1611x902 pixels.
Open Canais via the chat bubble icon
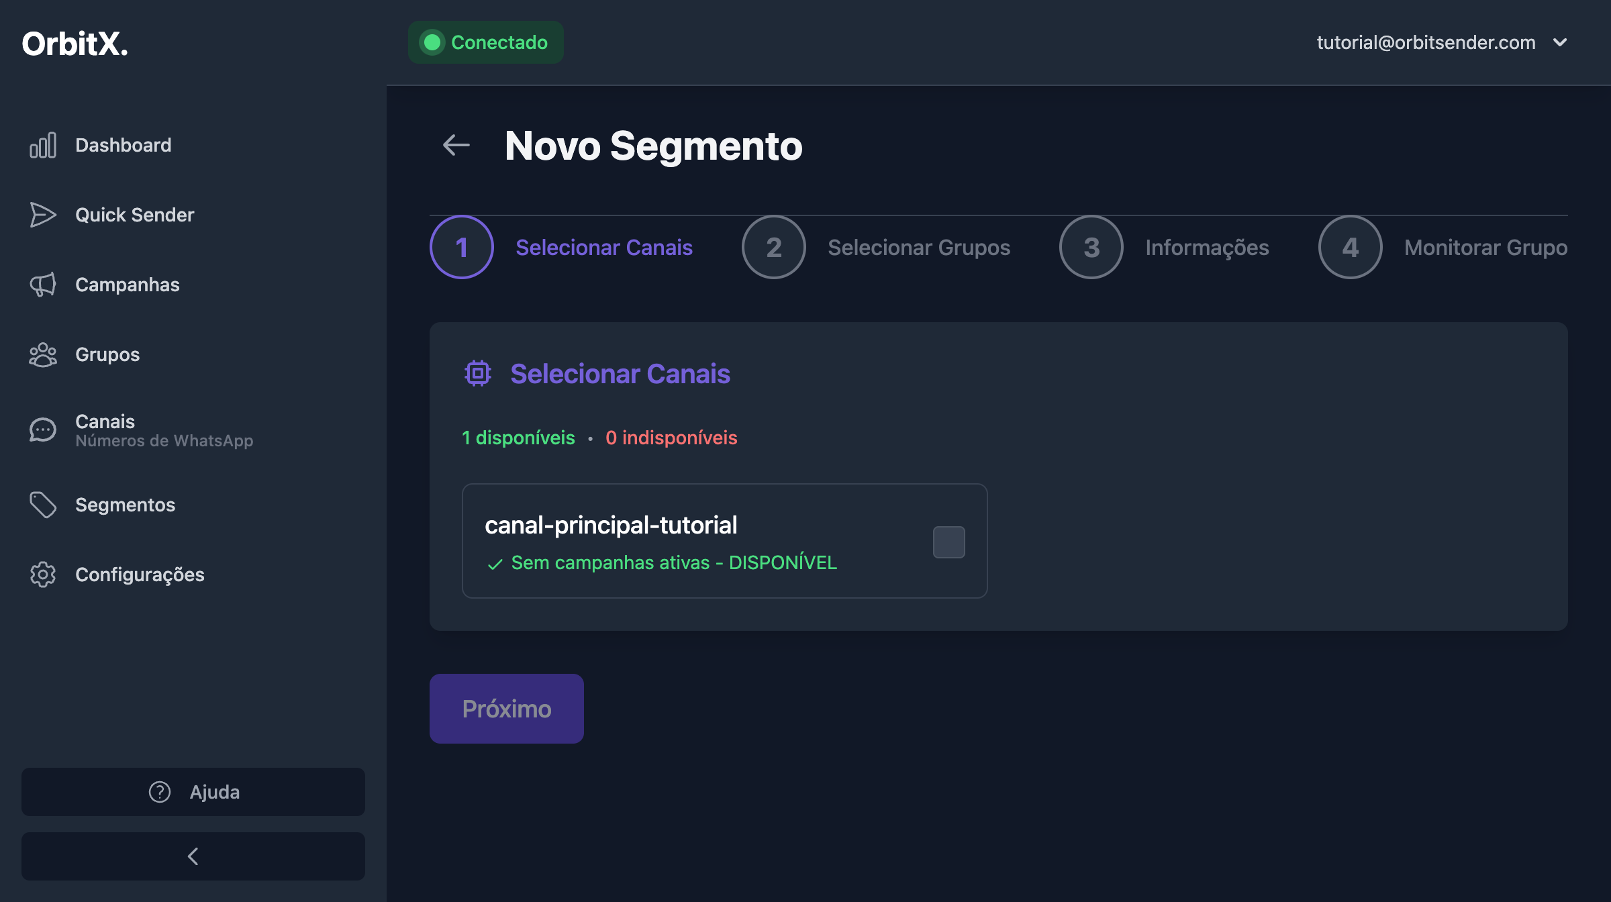pyautogui.click(x=43, y=430)
